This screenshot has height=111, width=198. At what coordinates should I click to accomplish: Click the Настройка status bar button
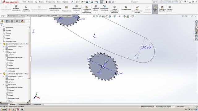(181, 107)
